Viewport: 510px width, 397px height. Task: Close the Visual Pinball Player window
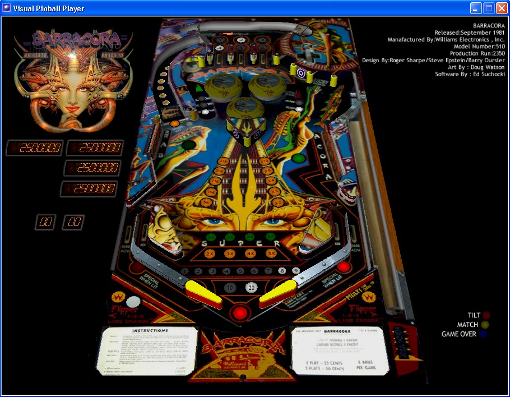[x=502, y=8]
